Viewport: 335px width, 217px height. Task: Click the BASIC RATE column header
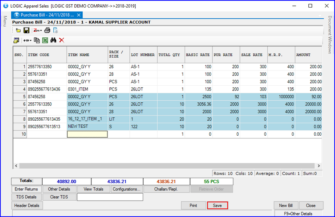pyautogui.click(x=199, y=55)
